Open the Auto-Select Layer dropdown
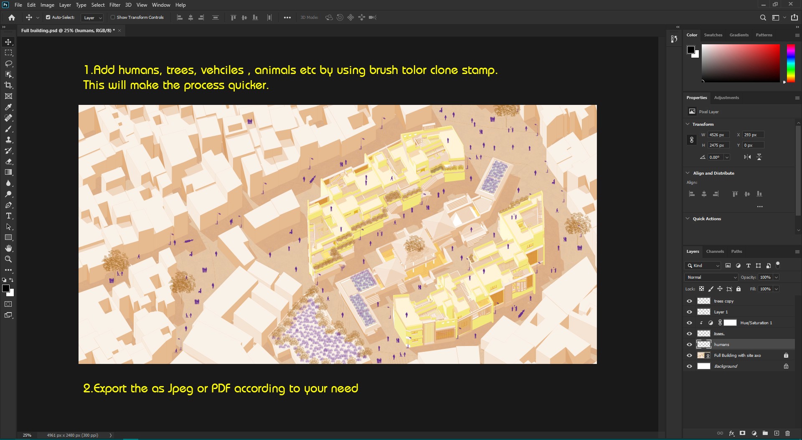The height and width of the screenshot is (440, 802). click(92, 18)
